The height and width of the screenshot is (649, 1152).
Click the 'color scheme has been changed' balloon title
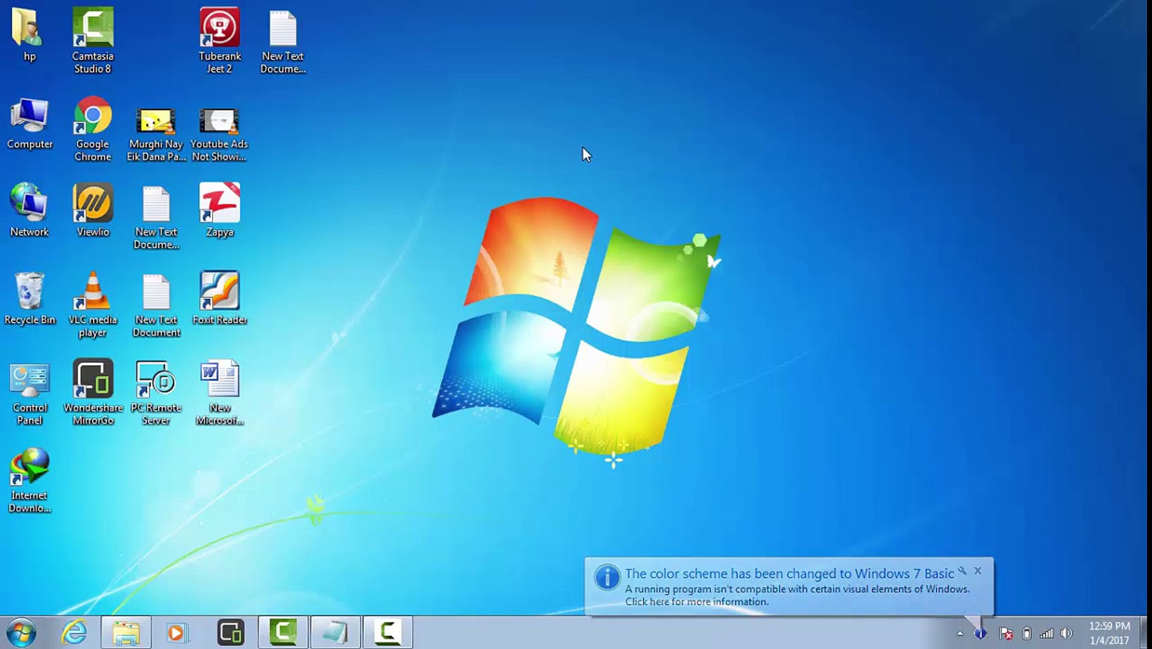click(x=789, y=573)
